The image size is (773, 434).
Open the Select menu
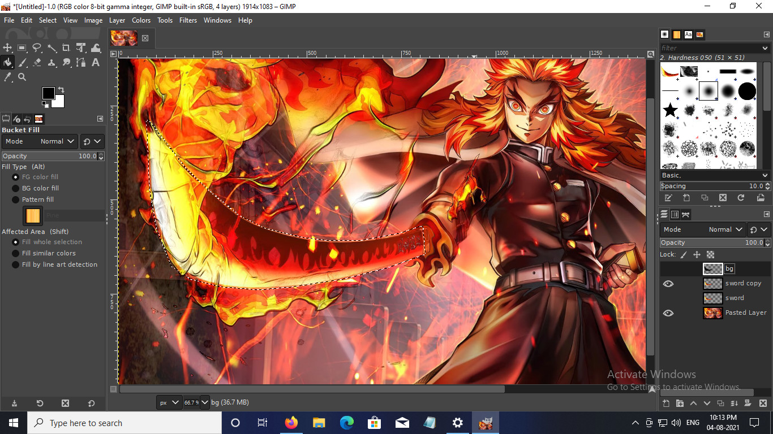(48, 20)
